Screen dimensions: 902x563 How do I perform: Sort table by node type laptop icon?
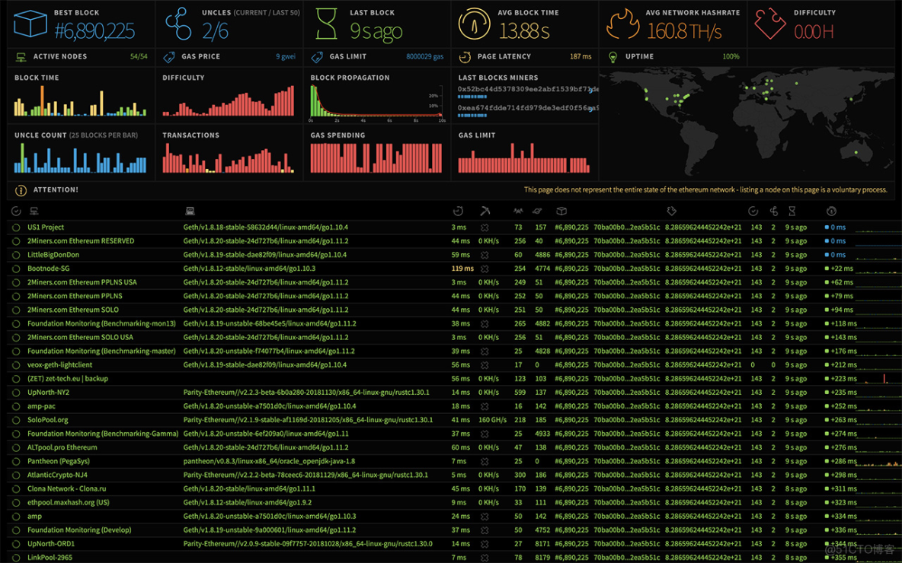click(190, 212)
